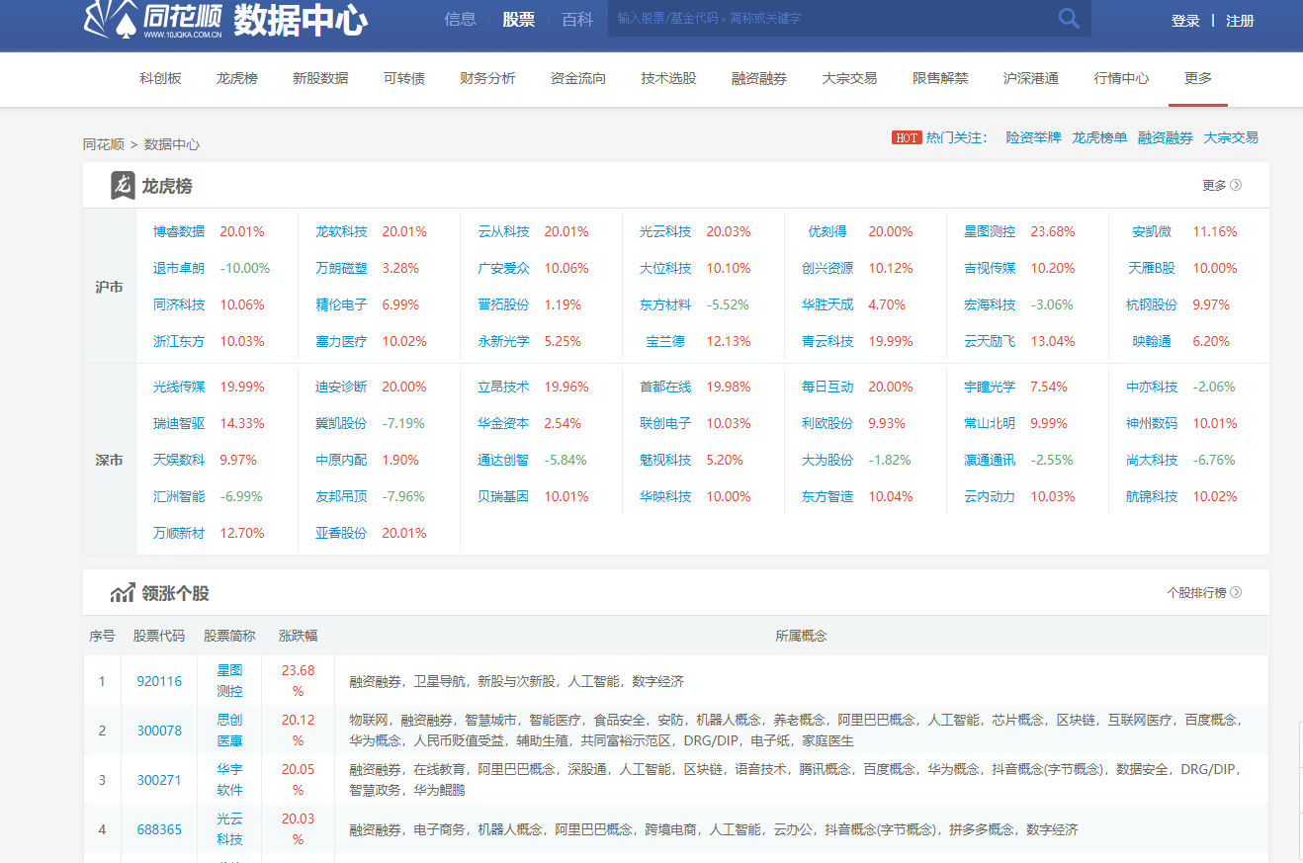
Task: Click the 领涨个股 chart icon
Action: 123,593
